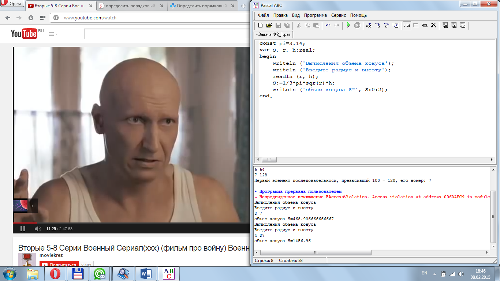Click the red Подписаться subscribe button
This screenshot has width=500, height=281.
coord(59,265)
